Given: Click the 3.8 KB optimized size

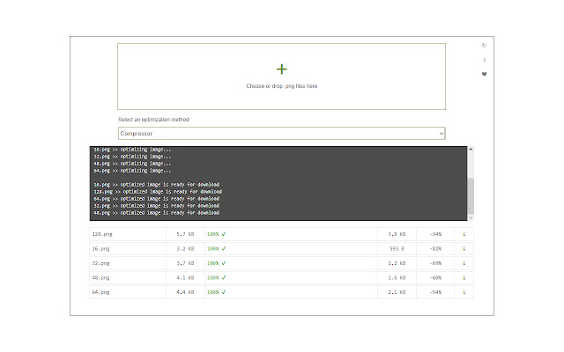Looking at the screenshot, I should coord(397,234).
